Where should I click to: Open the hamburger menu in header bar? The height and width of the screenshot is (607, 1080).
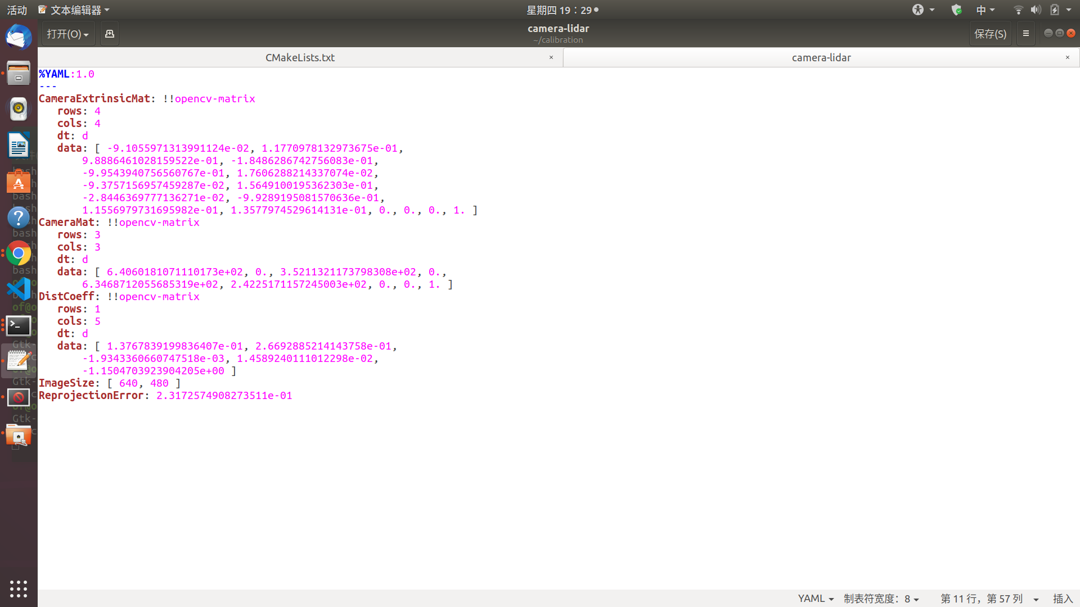(x=1026, y=34)
